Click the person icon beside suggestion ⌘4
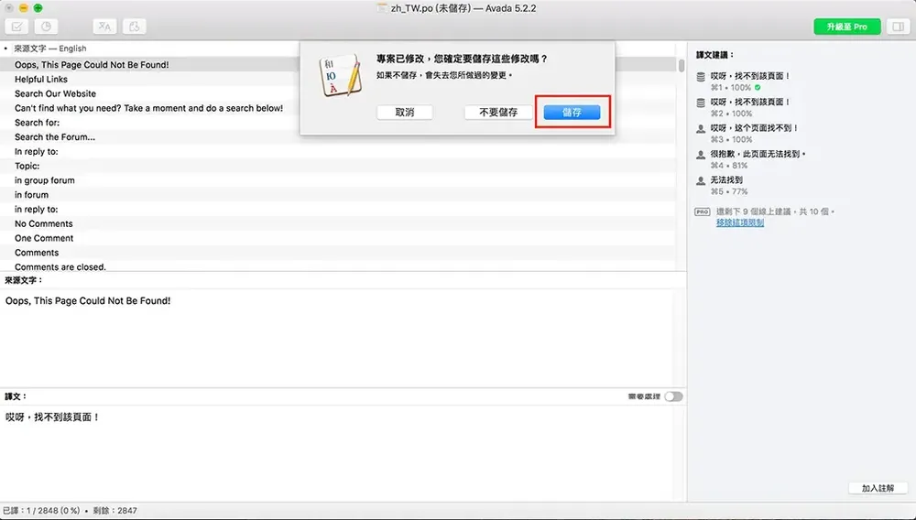The width and height of the screenshot is (916, 520). pyautogui.click(x=701, y=156)
